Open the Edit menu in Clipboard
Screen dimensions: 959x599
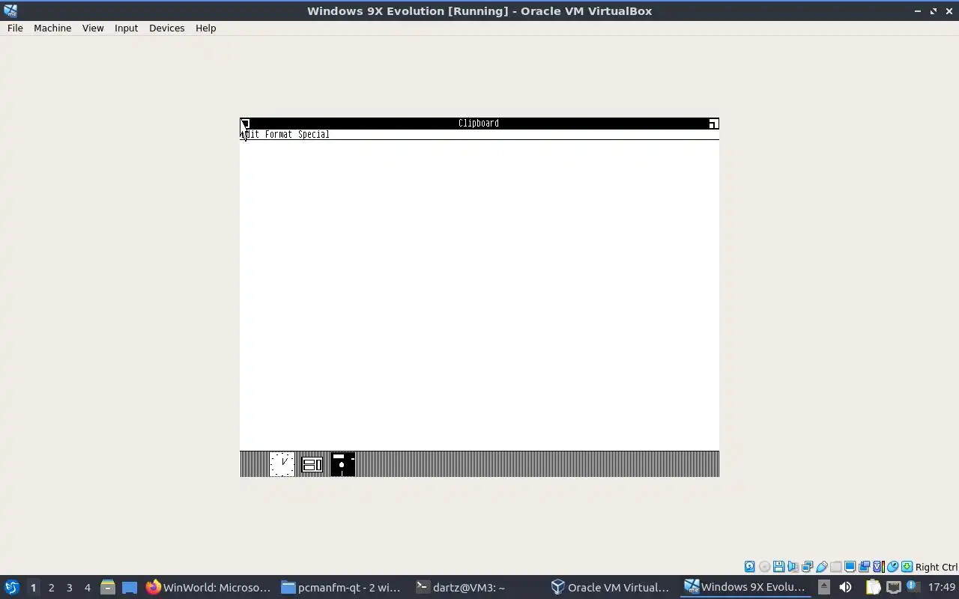250,135
